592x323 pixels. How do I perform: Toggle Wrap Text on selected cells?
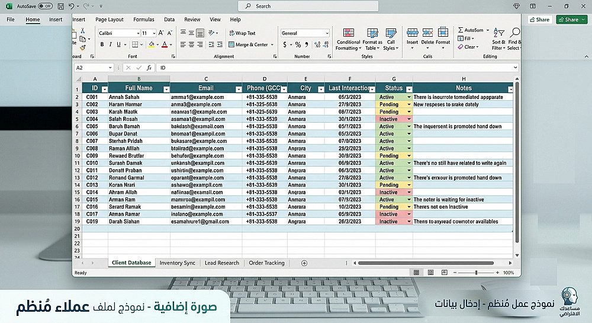(x=242, y=33)
